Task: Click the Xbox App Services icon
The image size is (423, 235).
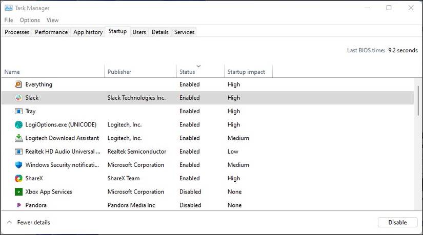Action: coord(18,192)
